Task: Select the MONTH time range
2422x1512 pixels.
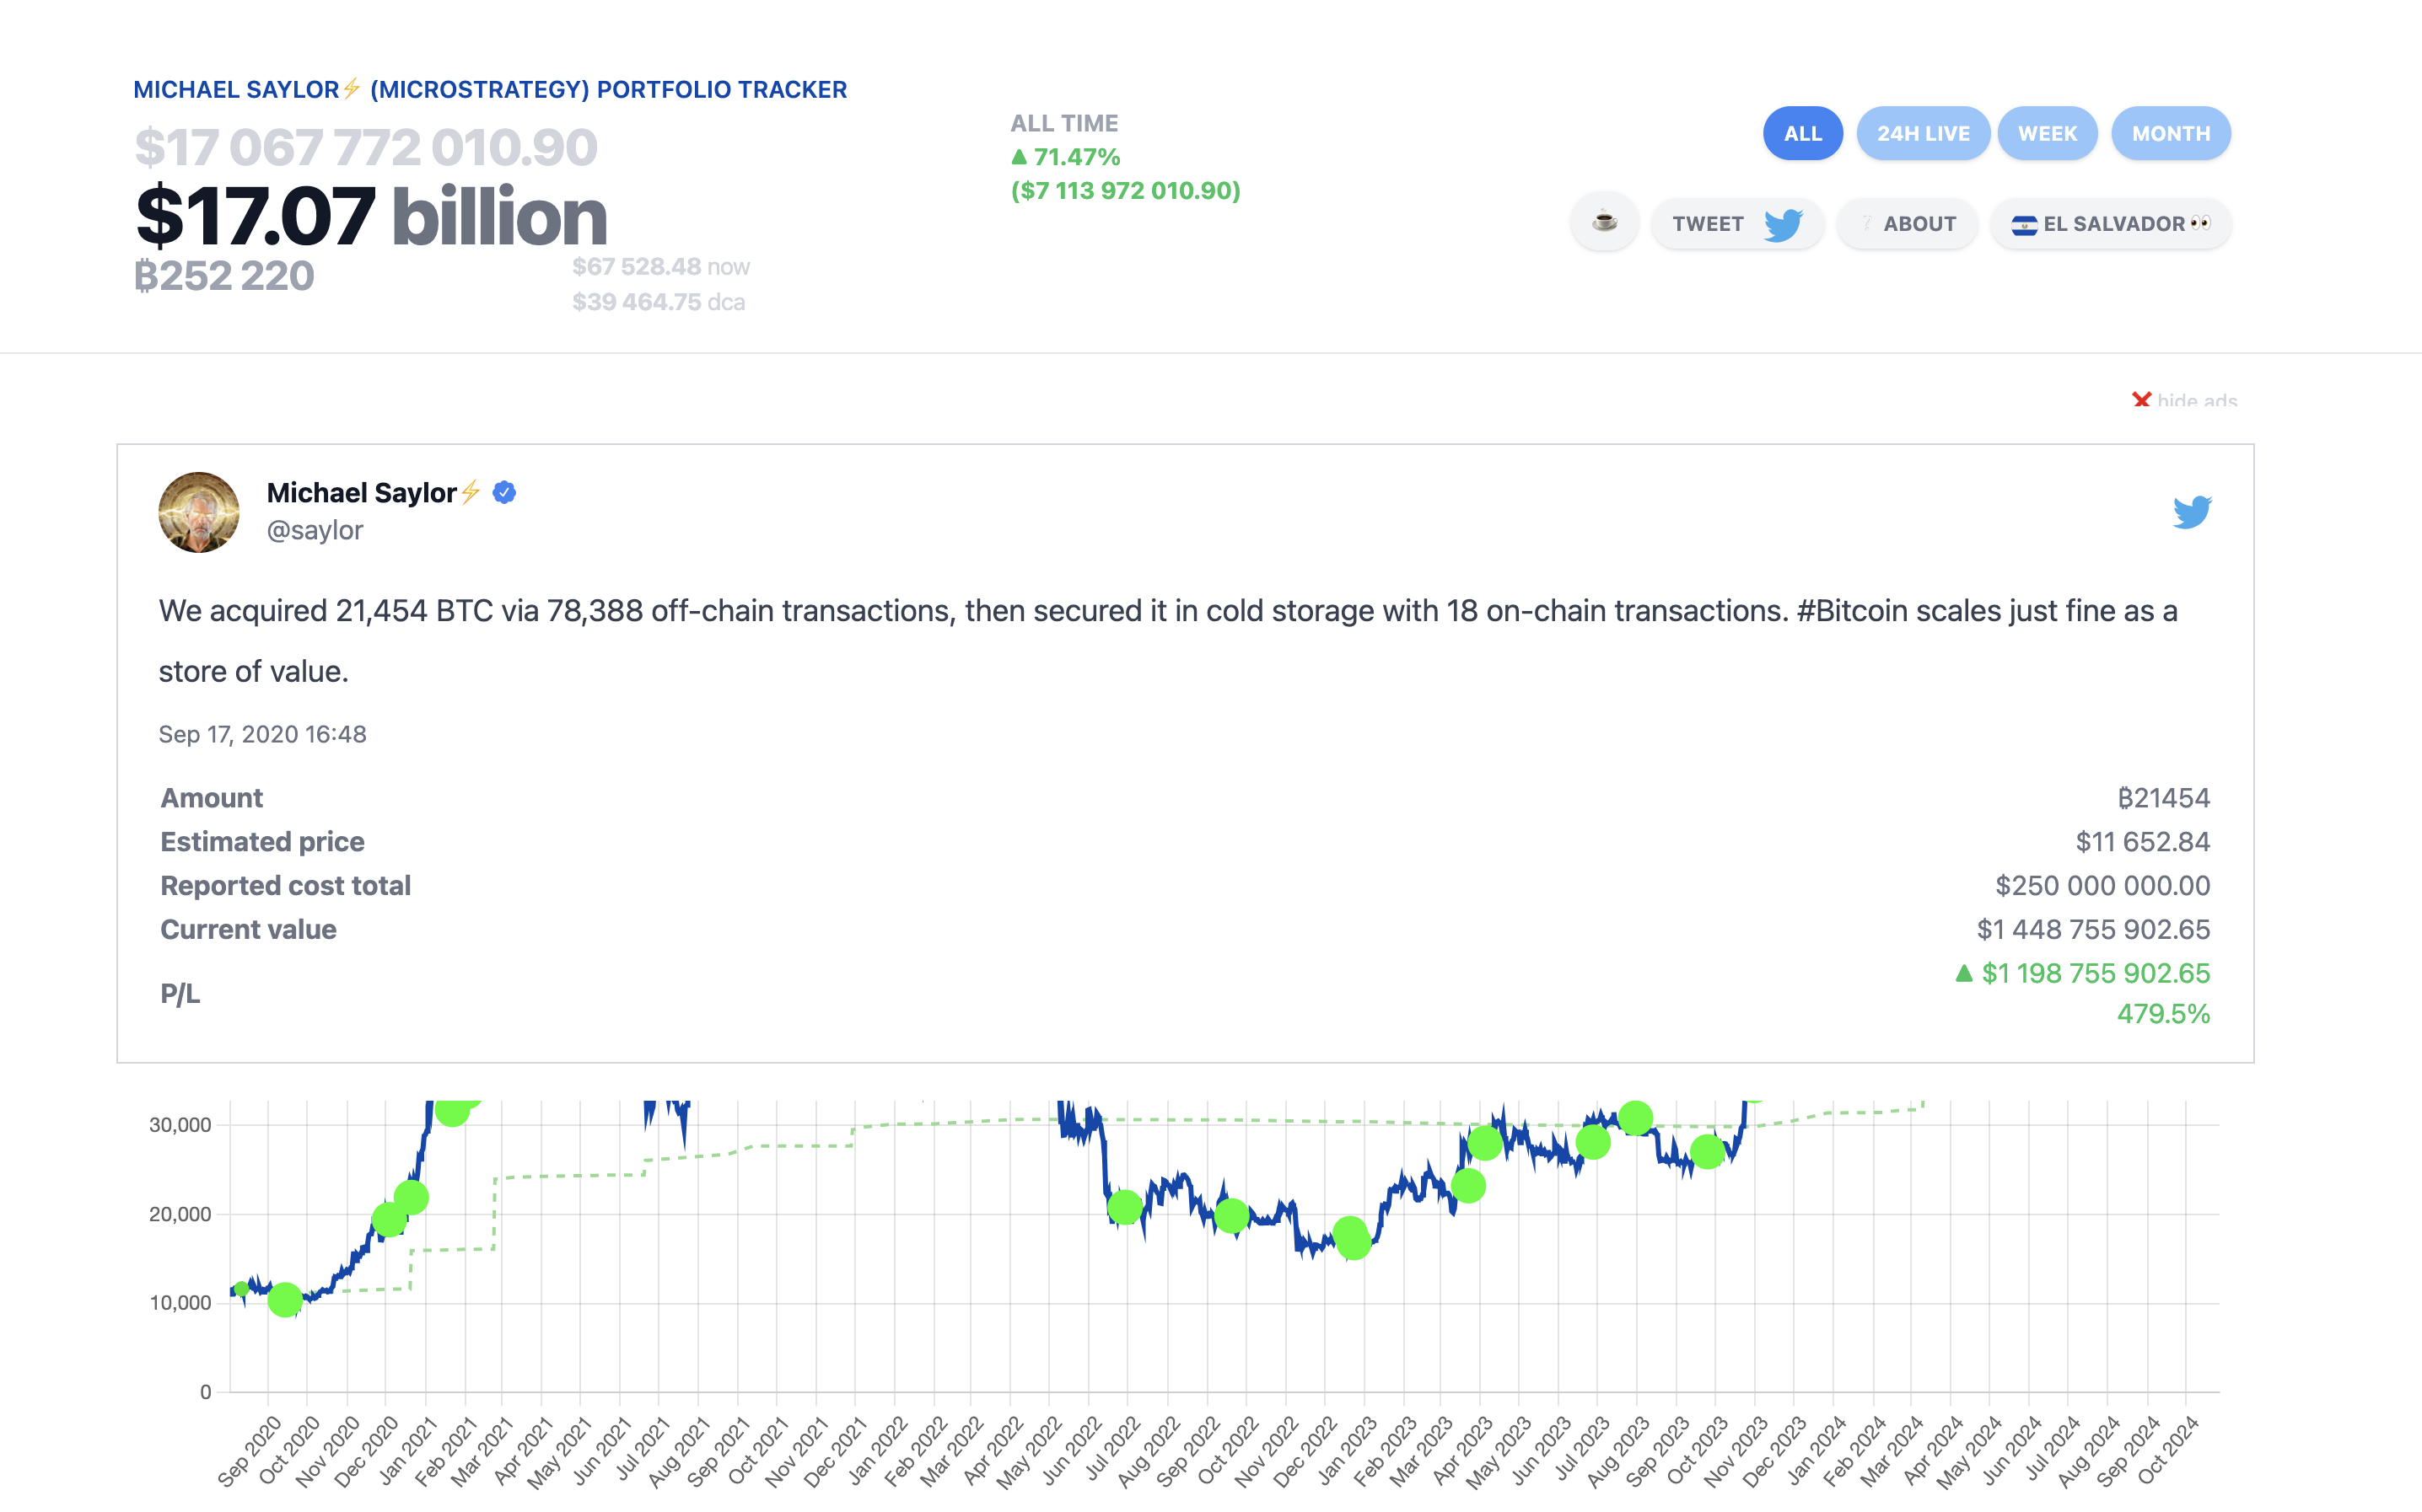Action: (x=2170, y=132)
